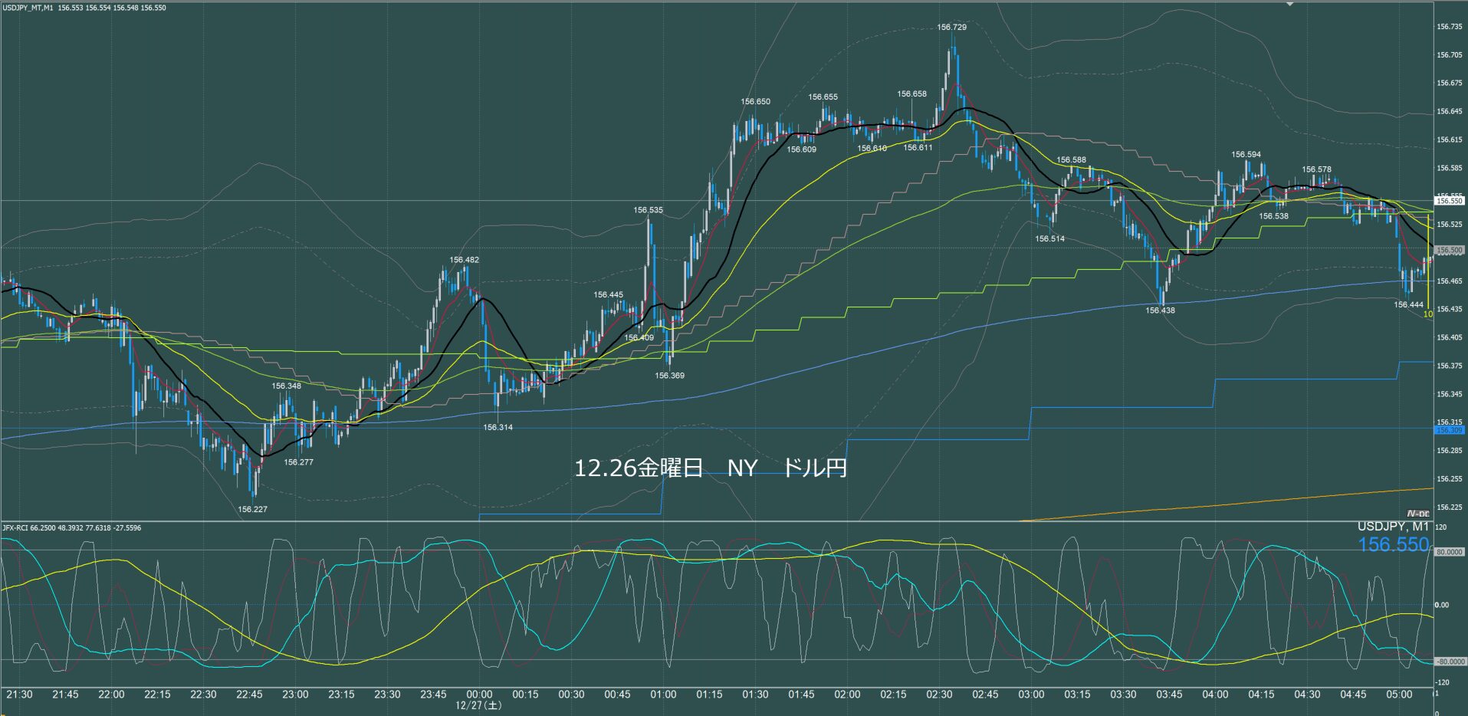Select the 12.26金曜日 NY ドル円 text annotation
1468x716 pixels.
710,468
